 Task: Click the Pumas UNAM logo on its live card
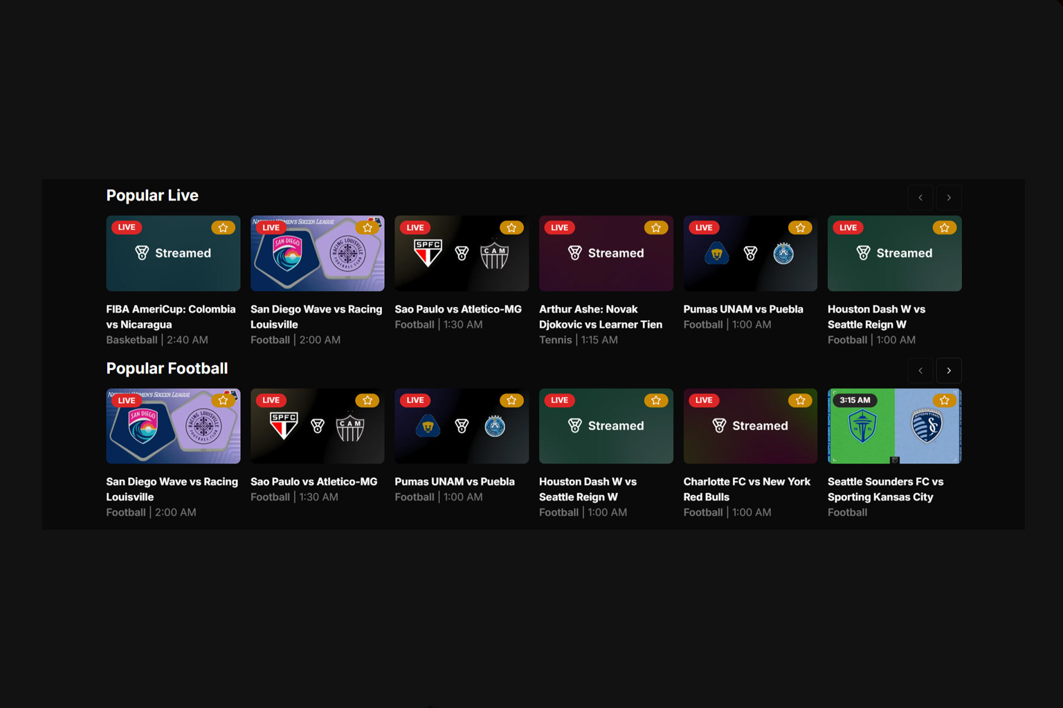[x=716, y=253]
